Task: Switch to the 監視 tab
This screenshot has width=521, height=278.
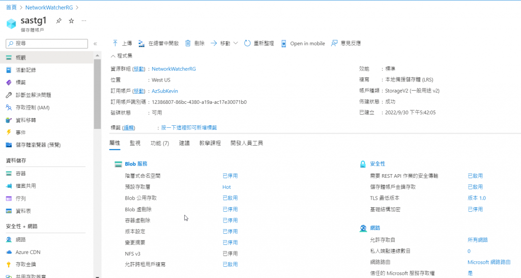Action: pyautogui.click(x=135, y=143)
